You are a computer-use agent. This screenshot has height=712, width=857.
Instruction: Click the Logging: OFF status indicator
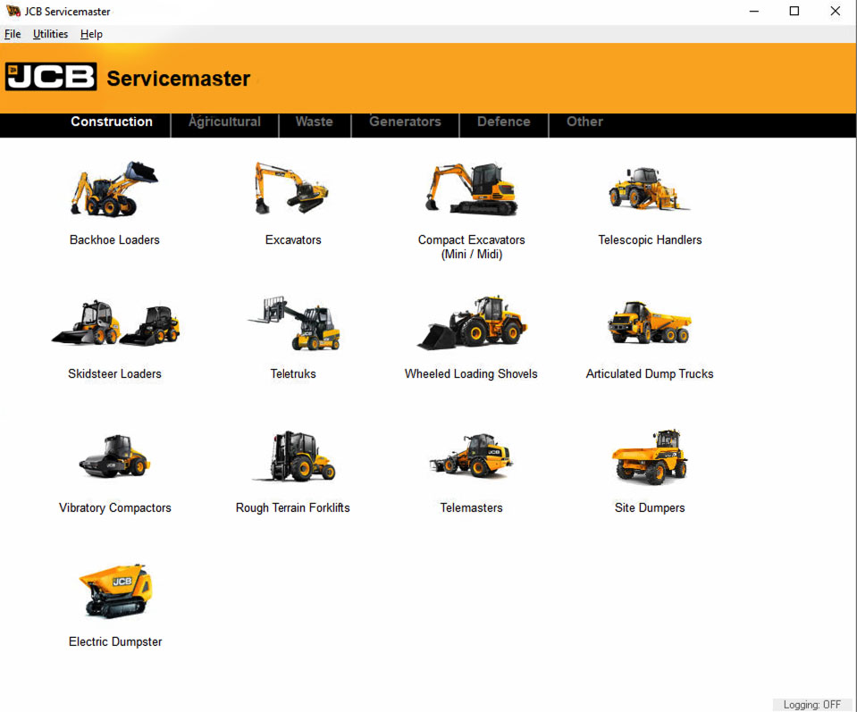point(812,704)
